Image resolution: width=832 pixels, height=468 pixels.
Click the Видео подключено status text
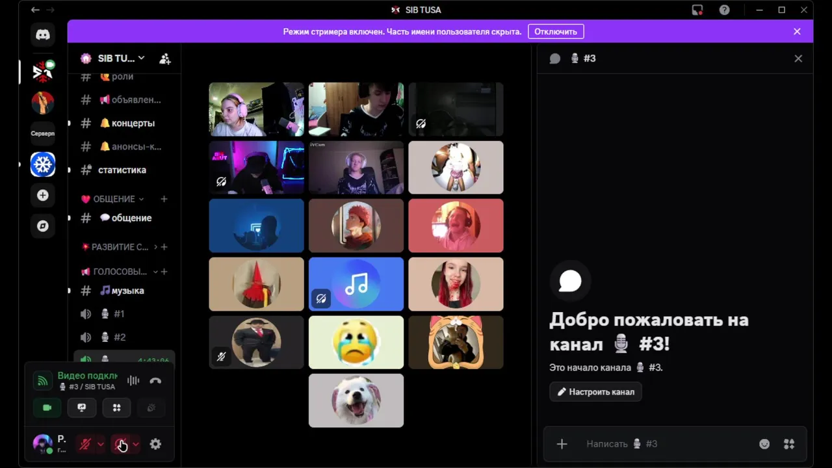tap(87, 375)
